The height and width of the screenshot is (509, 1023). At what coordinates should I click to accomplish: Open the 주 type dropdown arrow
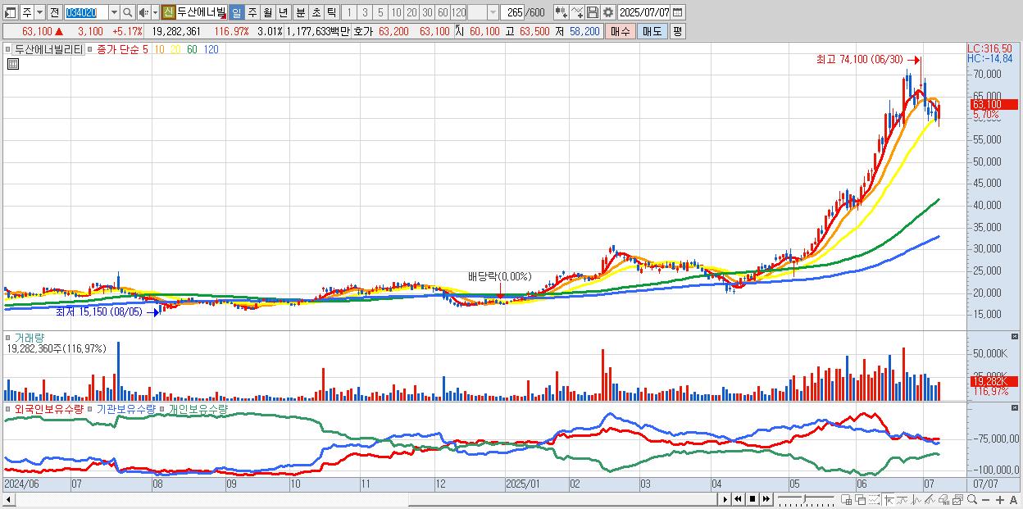tap(40, 12)
